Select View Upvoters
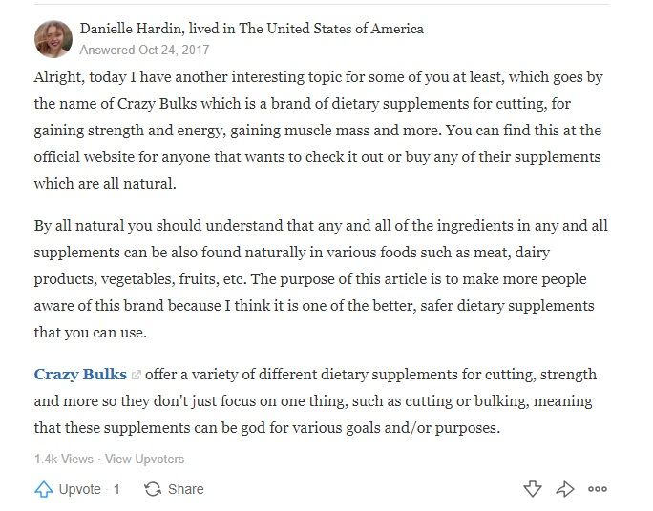Viewport: 653px width, 511px height. pyautogui.click(x=144, y=459)
